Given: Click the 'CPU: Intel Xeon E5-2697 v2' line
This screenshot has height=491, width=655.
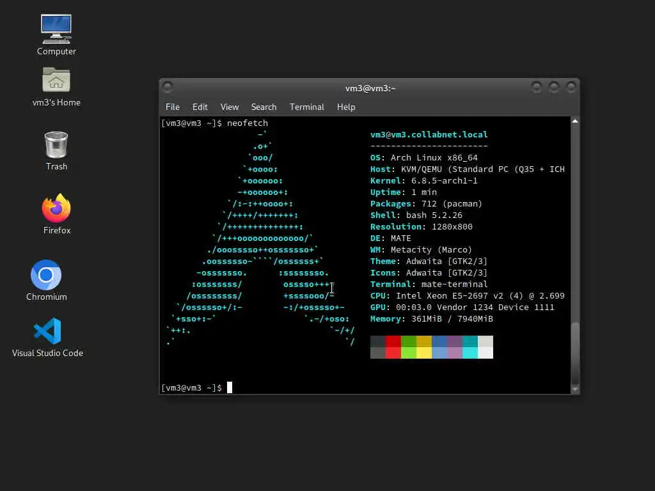Looking at the screenshot, I should click(x=468, y=295).
